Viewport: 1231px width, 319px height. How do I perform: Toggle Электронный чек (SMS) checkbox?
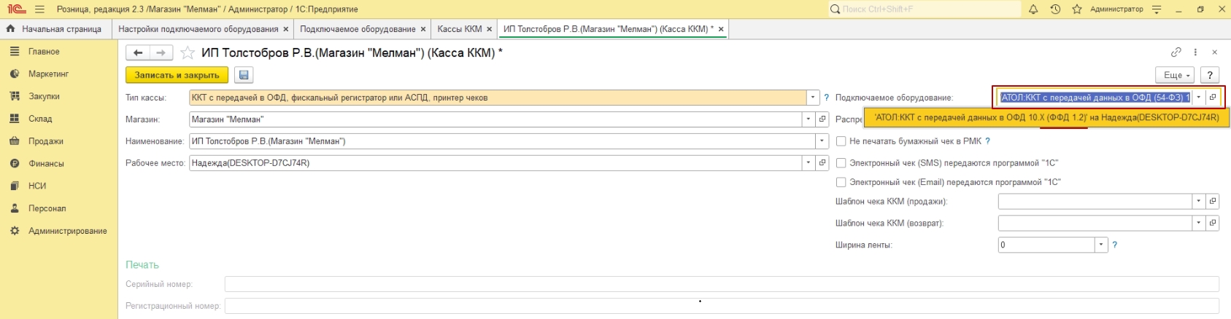click(841, 163)
